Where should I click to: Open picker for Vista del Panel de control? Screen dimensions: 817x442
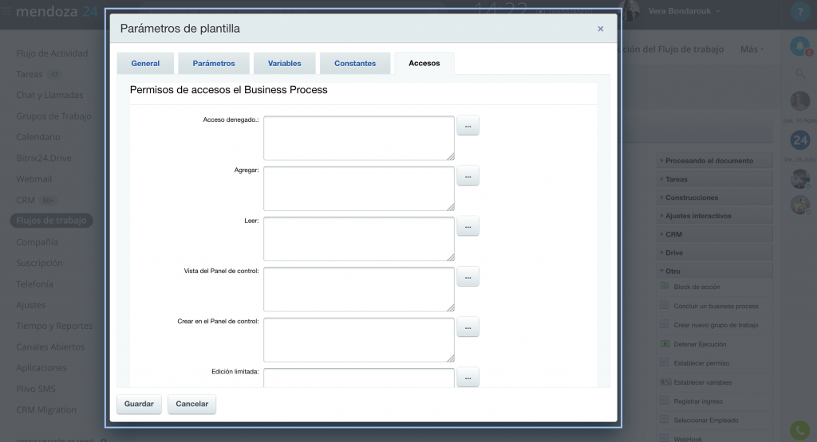pos(468,277)
